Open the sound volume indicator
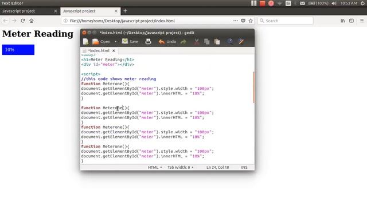 334,3
